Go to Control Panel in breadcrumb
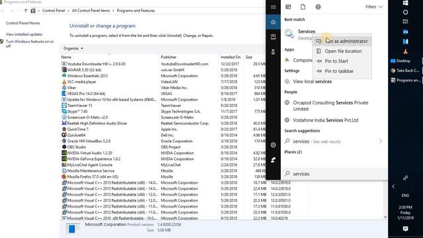This screenshot has height=238, width=423. click(x=54, y=11)
